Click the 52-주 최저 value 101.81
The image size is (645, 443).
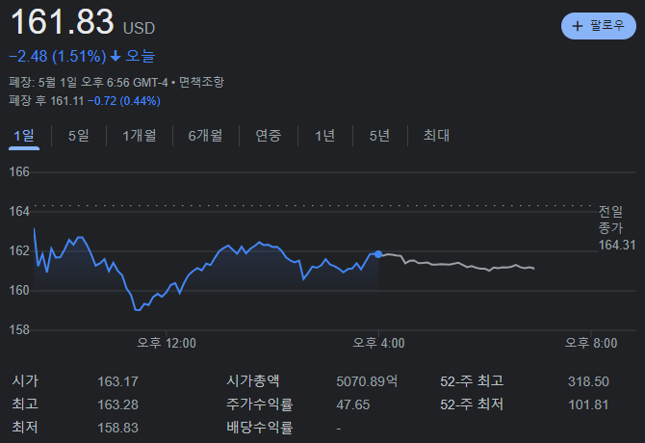tap(588, 404)
